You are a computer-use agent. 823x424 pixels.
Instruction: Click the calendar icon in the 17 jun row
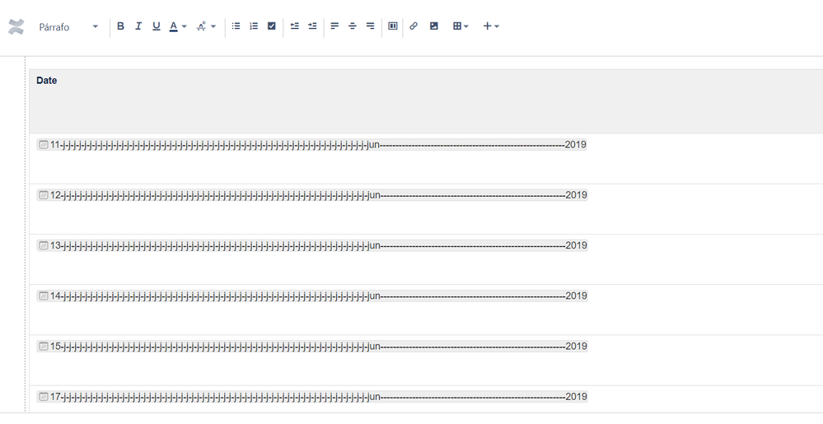[x=44, y=397]
